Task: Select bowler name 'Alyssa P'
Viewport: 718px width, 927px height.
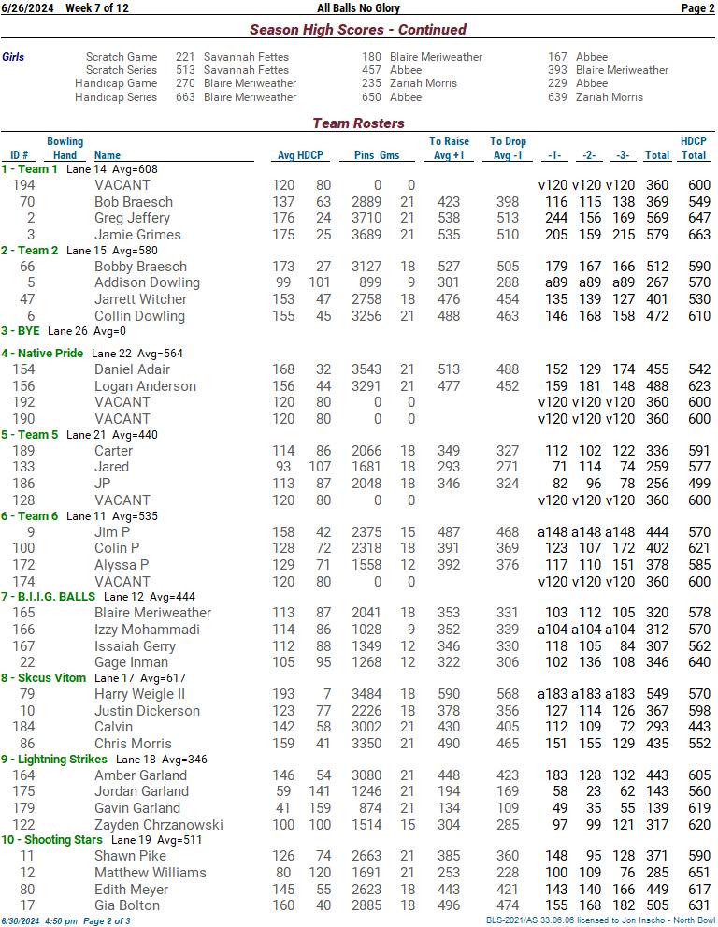Action: 122,565
